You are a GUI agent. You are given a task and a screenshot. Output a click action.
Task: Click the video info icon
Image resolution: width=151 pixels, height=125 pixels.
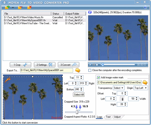(90, 12)
